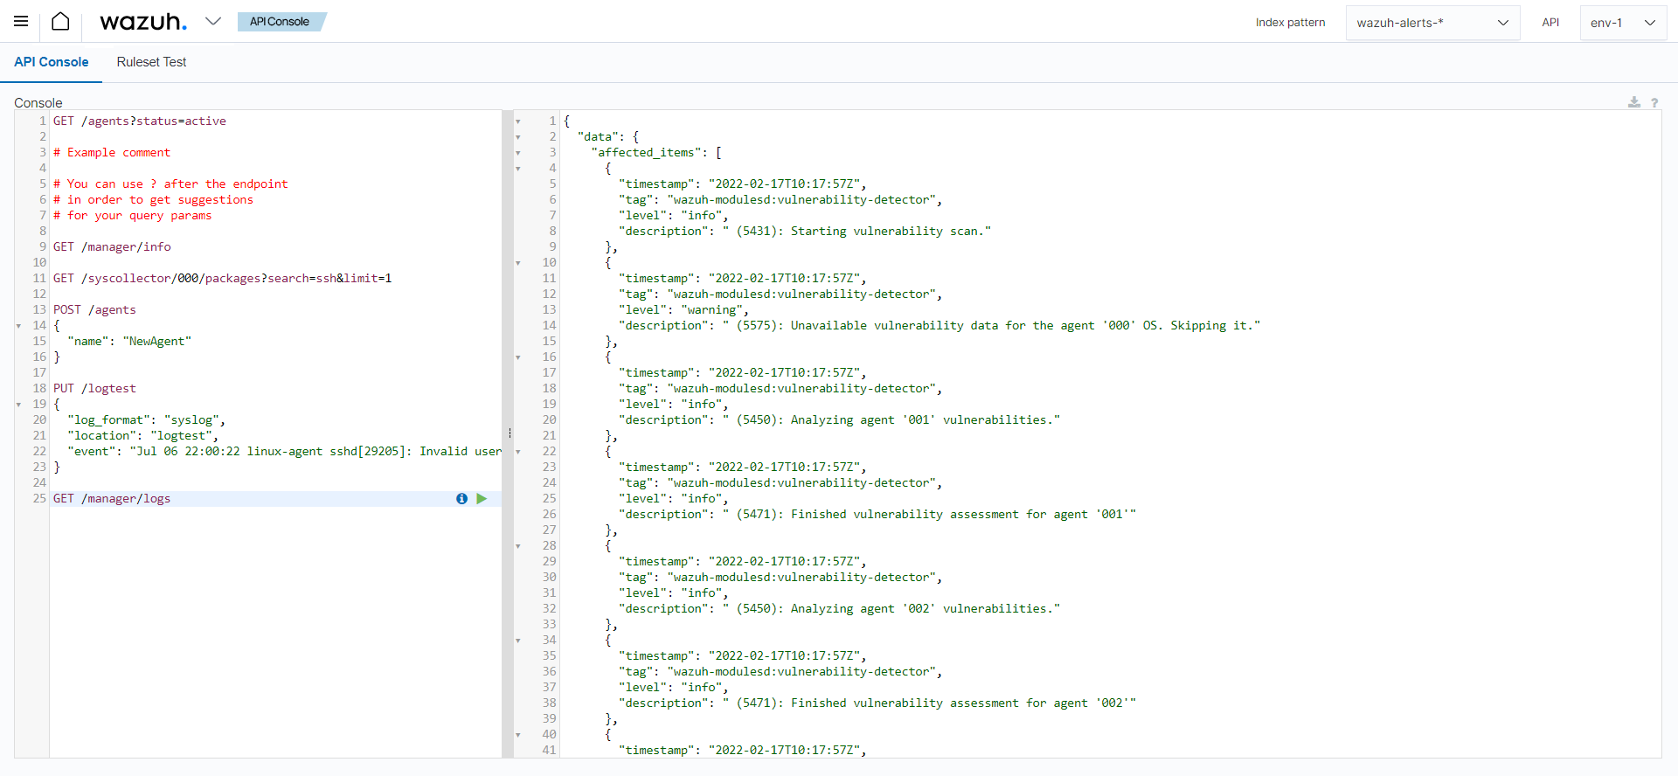Go to the home icon

coord(60,21)
